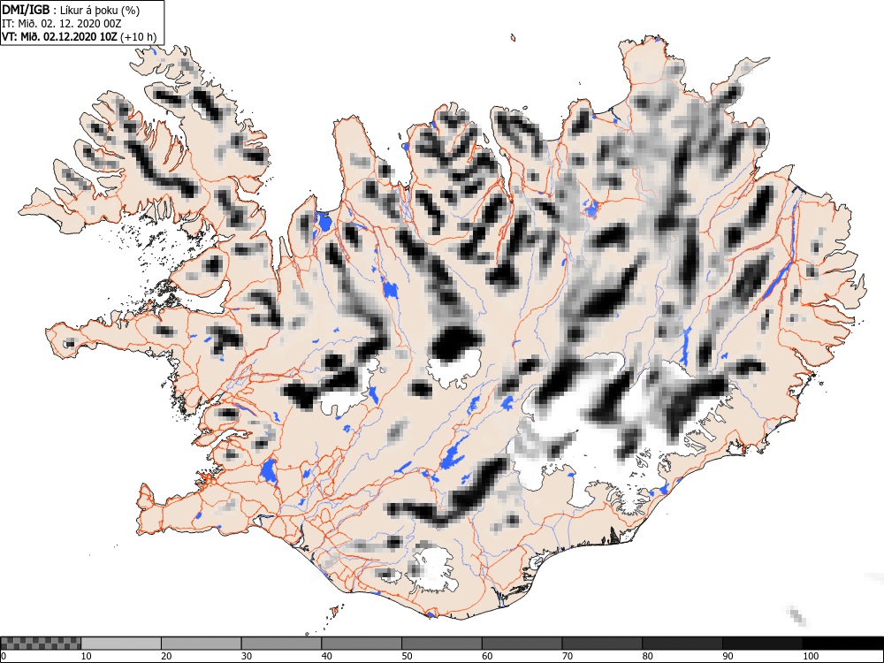Select the 40–50 gray legend swatch
The width and height of the screenshot is (884, 663).
click(x=362, y=644)
